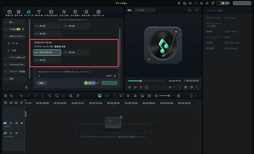Image resolution: width=254 pixels, height=154 pixels.
Task: Open the 設定 settings button below prompt
Action: point(41,83)
